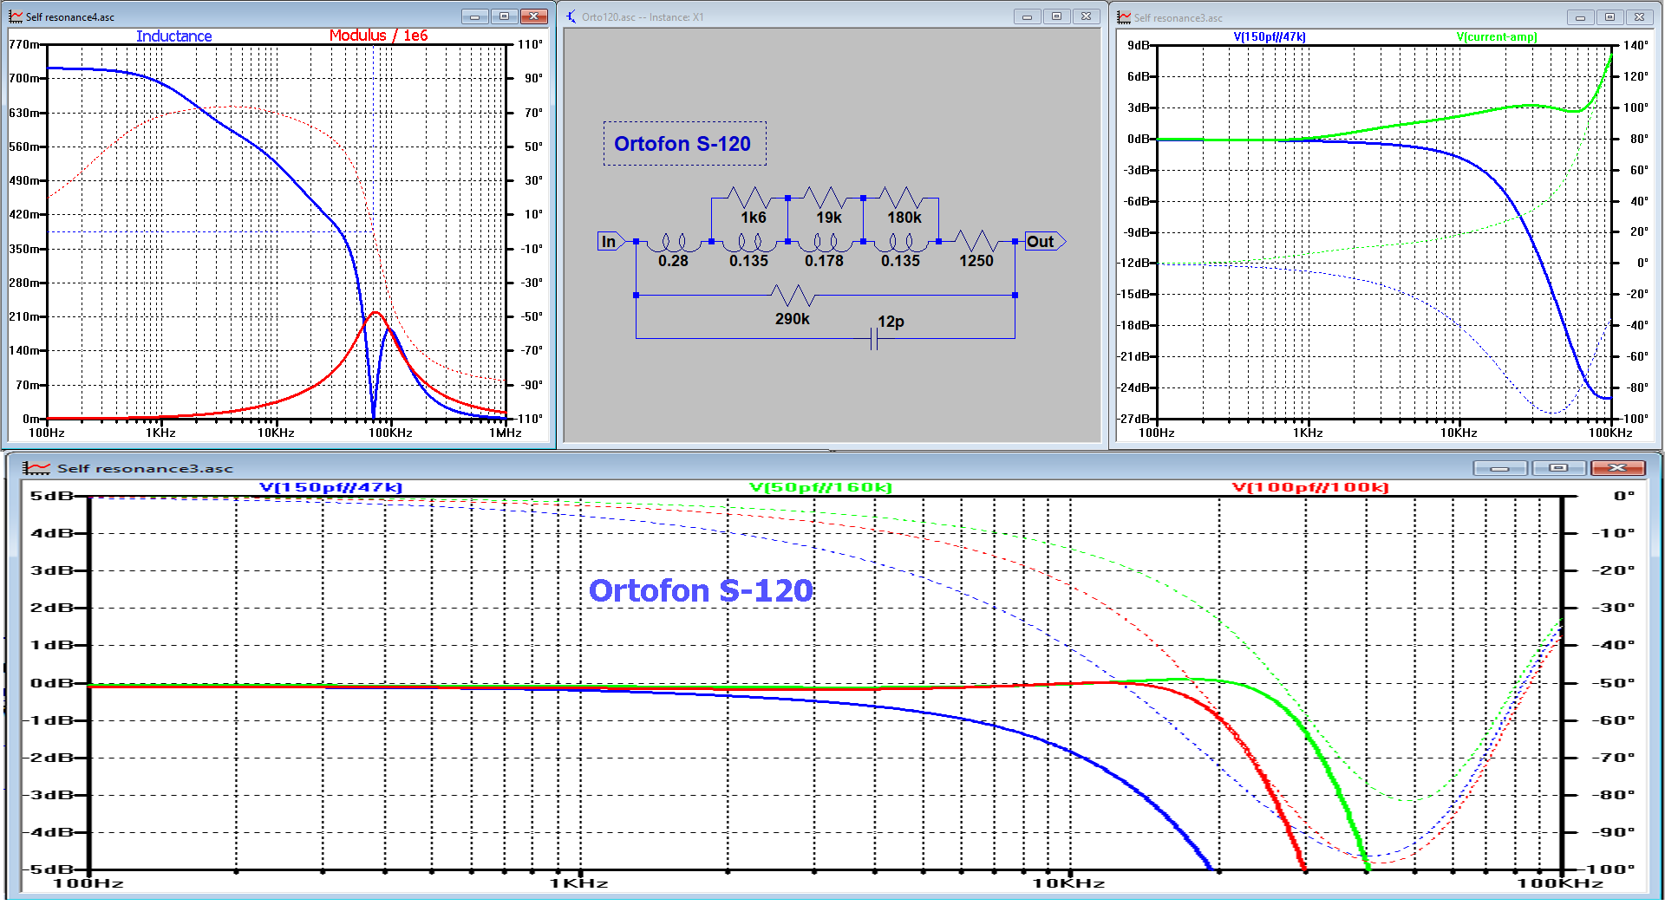Click the green V(current-amp) trace label
This screenshot has width=1665, height=905.
coord(1497,37)
